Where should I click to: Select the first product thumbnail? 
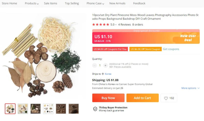click(x=10, y=109)
